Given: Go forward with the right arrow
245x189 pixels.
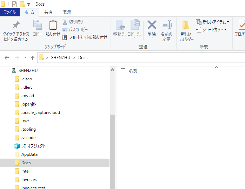Looking at the screenshot, I should pos(17,58).
